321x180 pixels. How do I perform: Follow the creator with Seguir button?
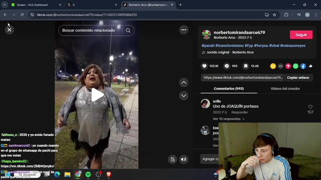click(x=301, y=35)
